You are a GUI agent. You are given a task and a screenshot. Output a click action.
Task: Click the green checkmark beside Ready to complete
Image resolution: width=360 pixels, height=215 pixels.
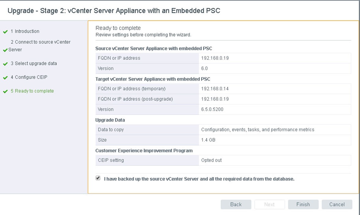pos(6,91)
